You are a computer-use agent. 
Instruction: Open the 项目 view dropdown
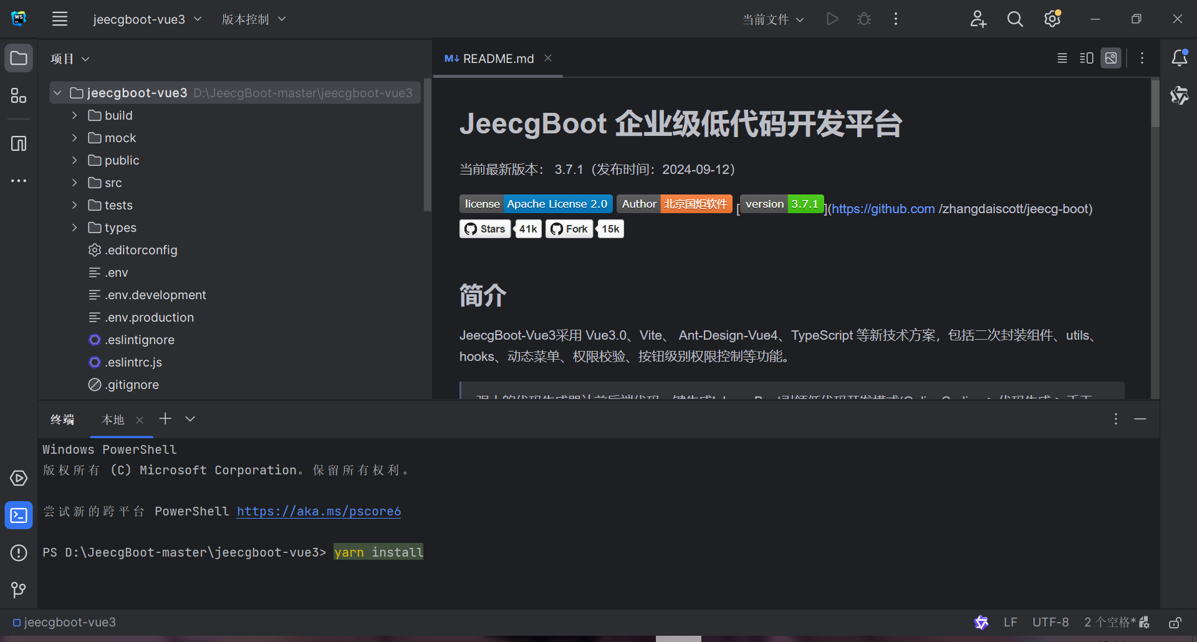(x=70, y=59)
